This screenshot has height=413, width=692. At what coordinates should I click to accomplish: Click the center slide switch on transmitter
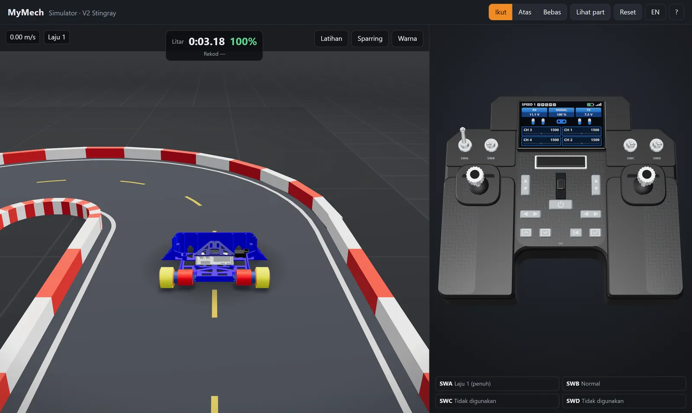point(561,185)
